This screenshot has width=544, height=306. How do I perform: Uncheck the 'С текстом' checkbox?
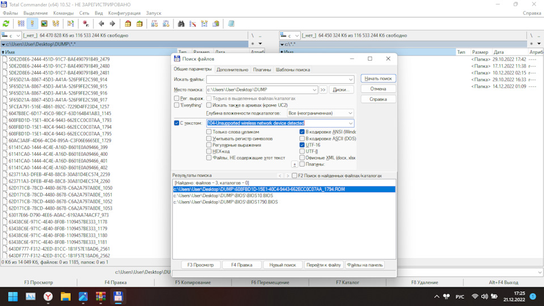pos(177,123)
